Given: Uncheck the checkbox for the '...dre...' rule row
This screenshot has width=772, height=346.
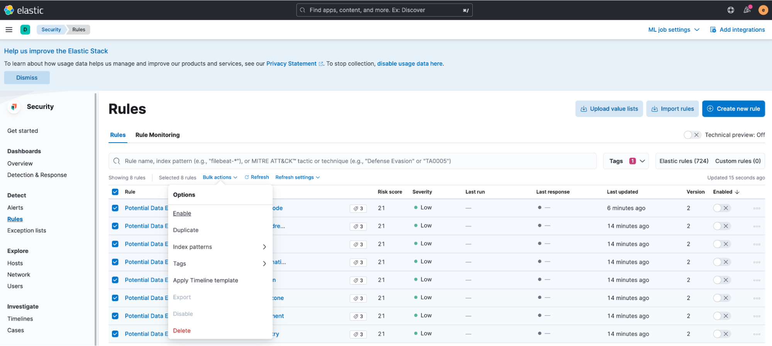Looking at the screenshot, I should click(115, 226).
